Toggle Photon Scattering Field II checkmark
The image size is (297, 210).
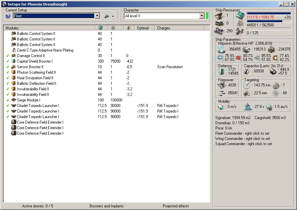coord(8,72)
